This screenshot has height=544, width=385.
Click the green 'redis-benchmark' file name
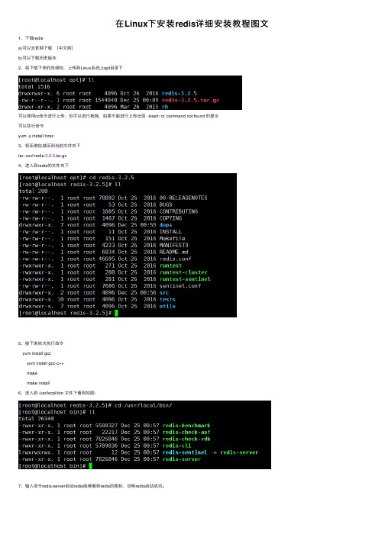click(x=186, y=426)
